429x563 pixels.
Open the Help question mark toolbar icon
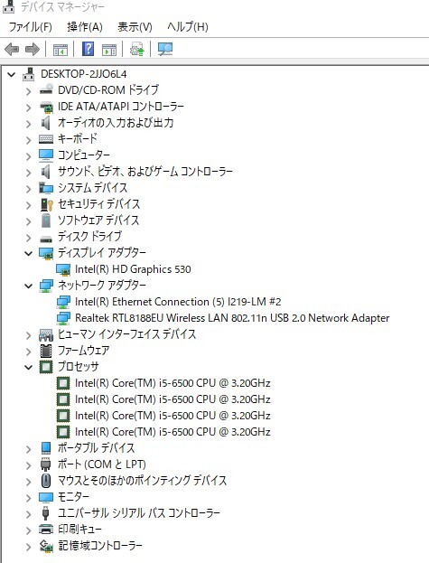click(88, 49)
